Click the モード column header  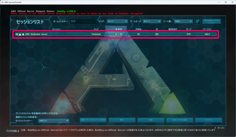(x=189, y=29)
